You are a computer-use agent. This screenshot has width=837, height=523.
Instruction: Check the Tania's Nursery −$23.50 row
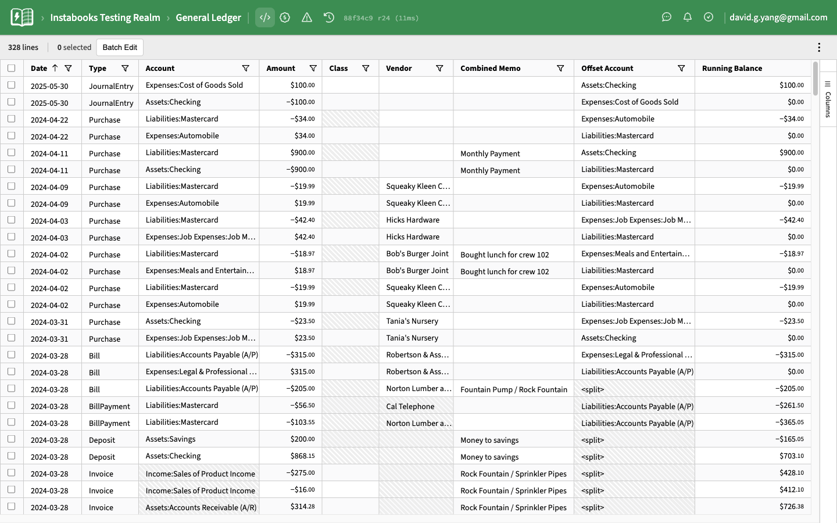point(12,321)
